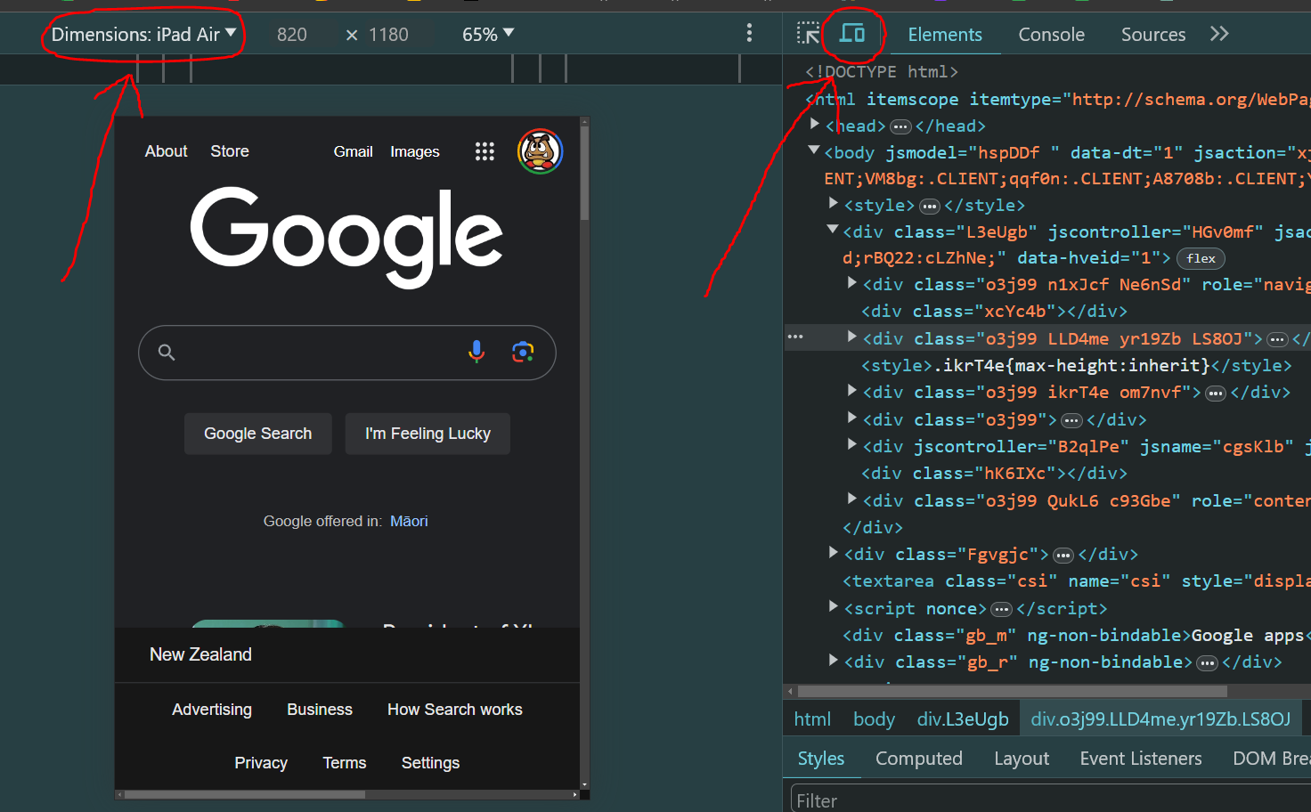
Task: Open the Terms footer link
Action: coord(345,763)
